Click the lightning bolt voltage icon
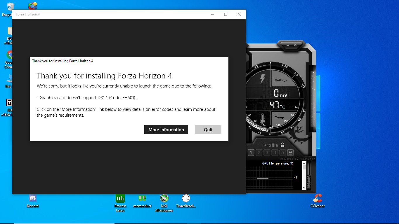 [263, 78]
